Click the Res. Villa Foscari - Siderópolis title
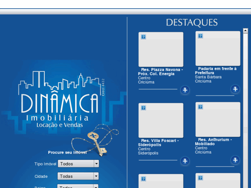 158,143
